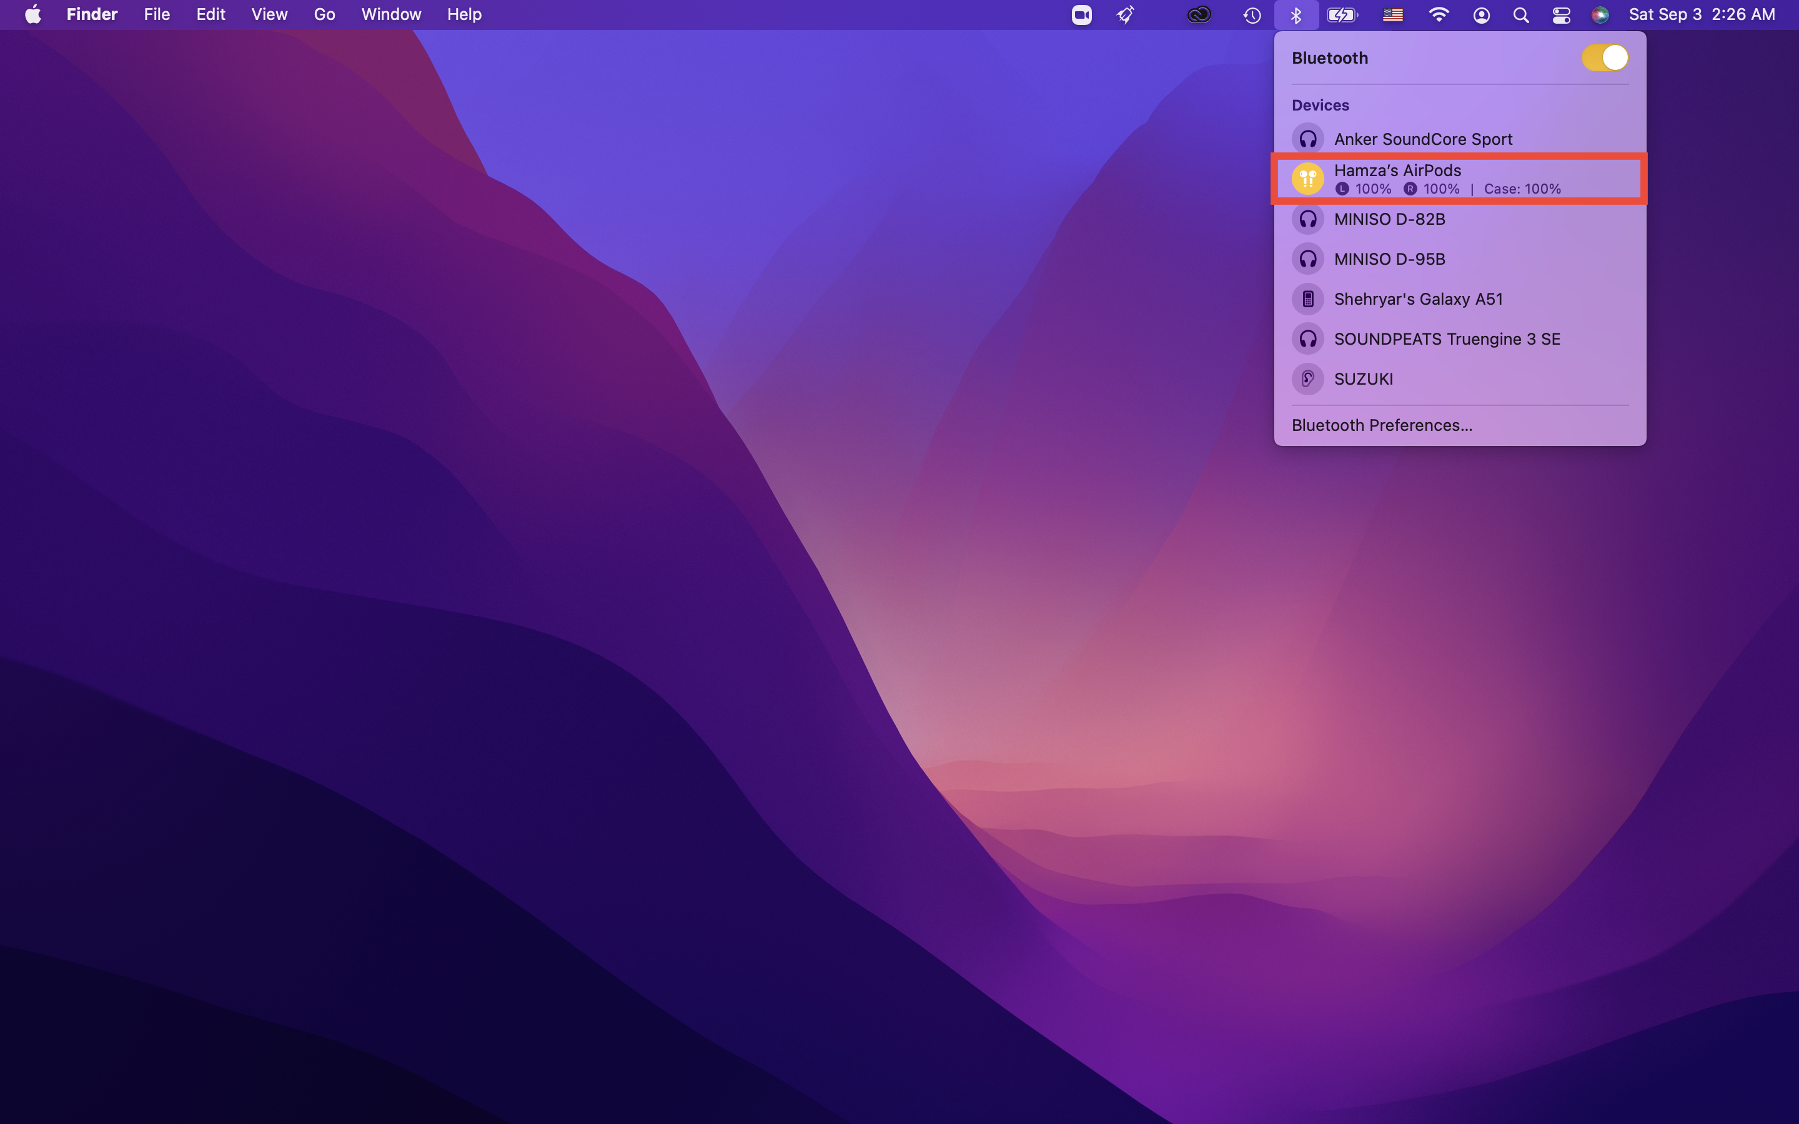This screenshot has width=1799, height=1124.
Task: Open the File menu
Action: (x=156, y=15)
